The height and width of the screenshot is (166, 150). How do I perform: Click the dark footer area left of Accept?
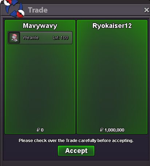click(30, 152)
